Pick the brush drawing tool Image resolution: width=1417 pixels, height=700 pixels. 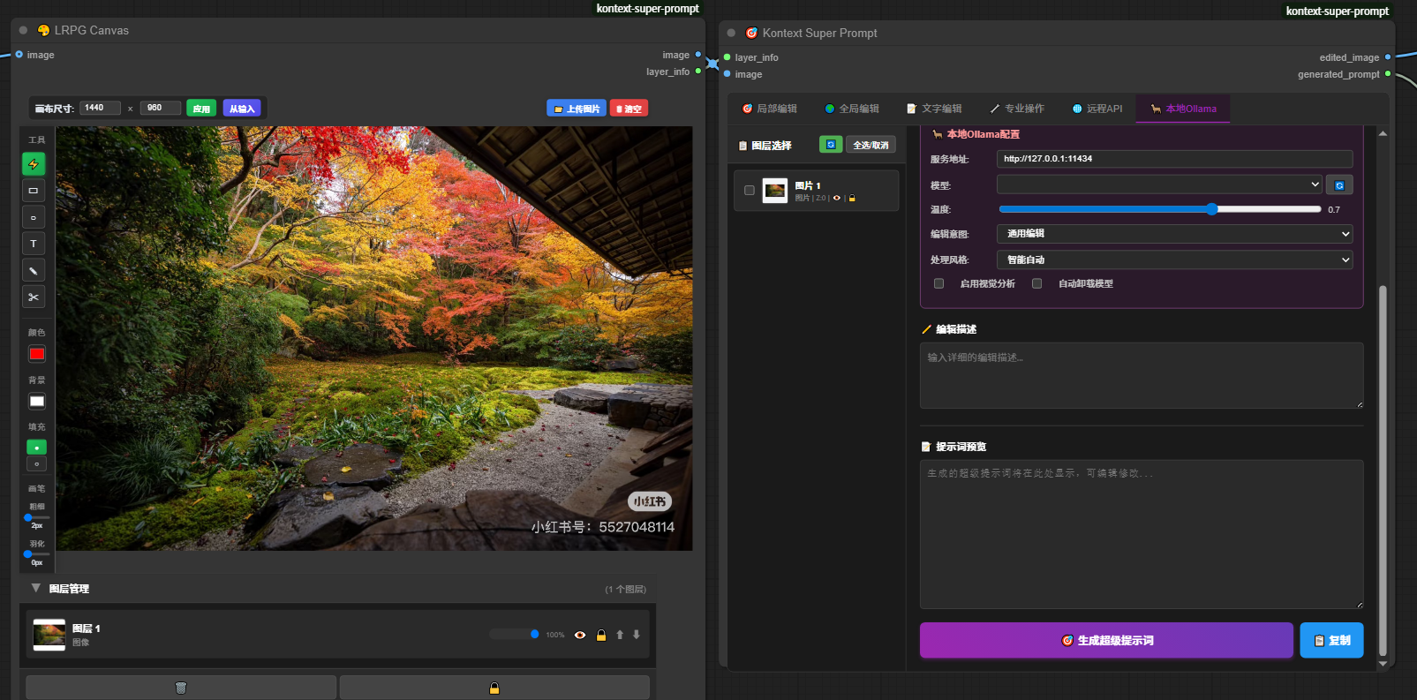[x=34, y=271]
